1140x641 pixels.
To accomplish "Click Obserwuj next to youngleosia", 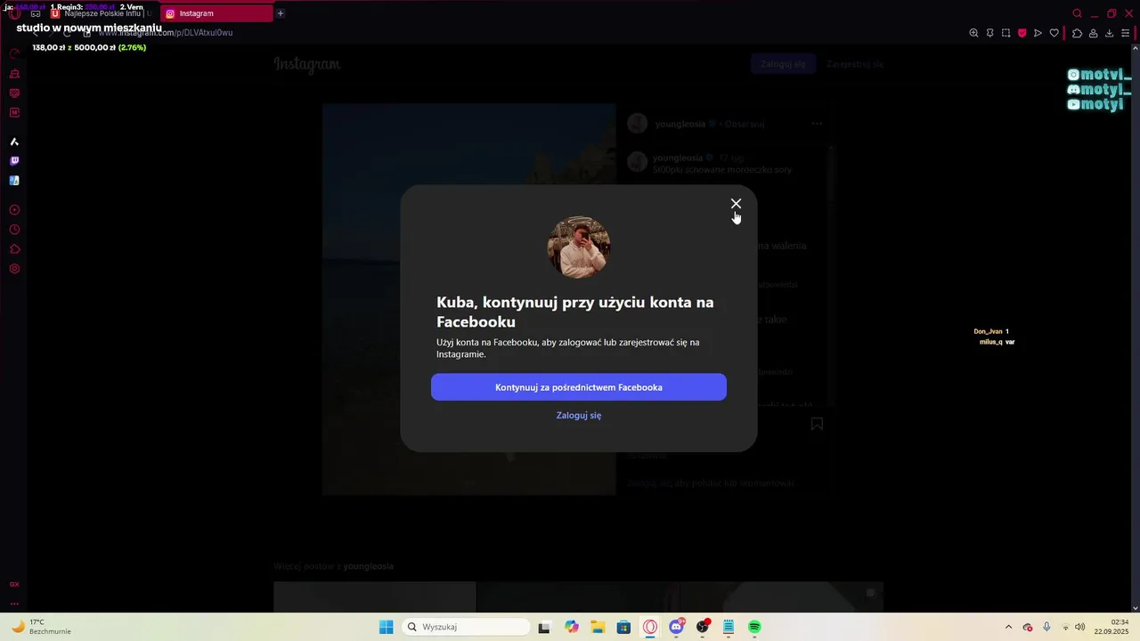I will [745, 124].
